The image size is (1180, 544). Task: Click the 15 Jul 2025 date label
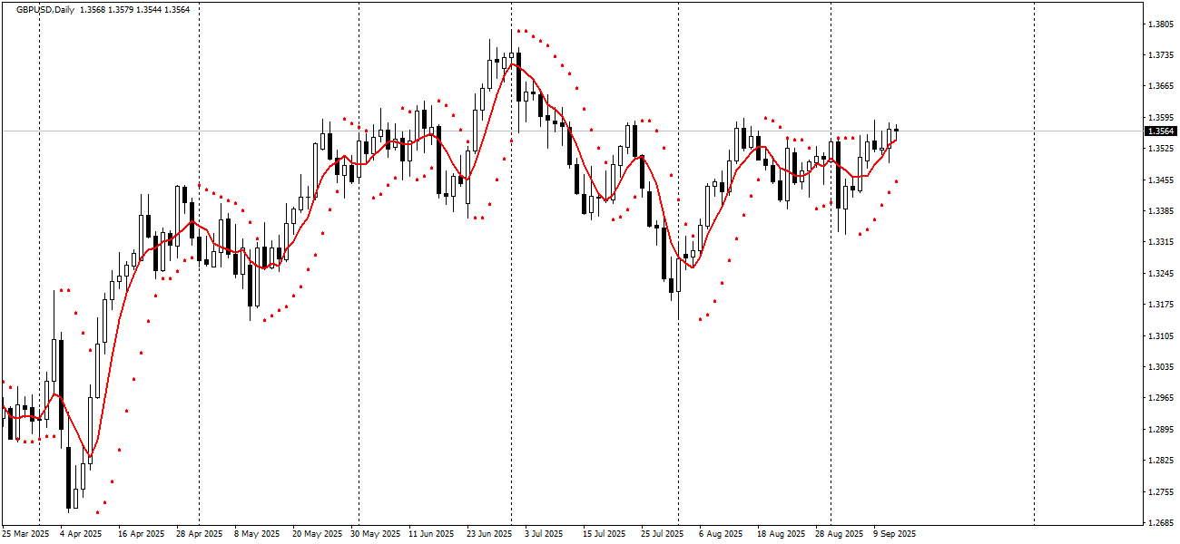pyautogui.click(x=605, y=534)
